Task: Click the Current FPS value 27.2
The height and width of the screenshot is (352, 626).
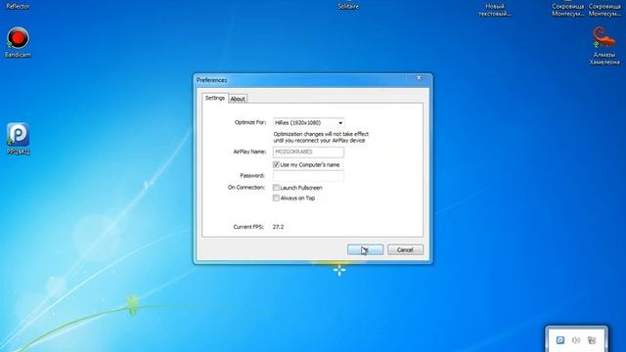Action: pos(278,227)
